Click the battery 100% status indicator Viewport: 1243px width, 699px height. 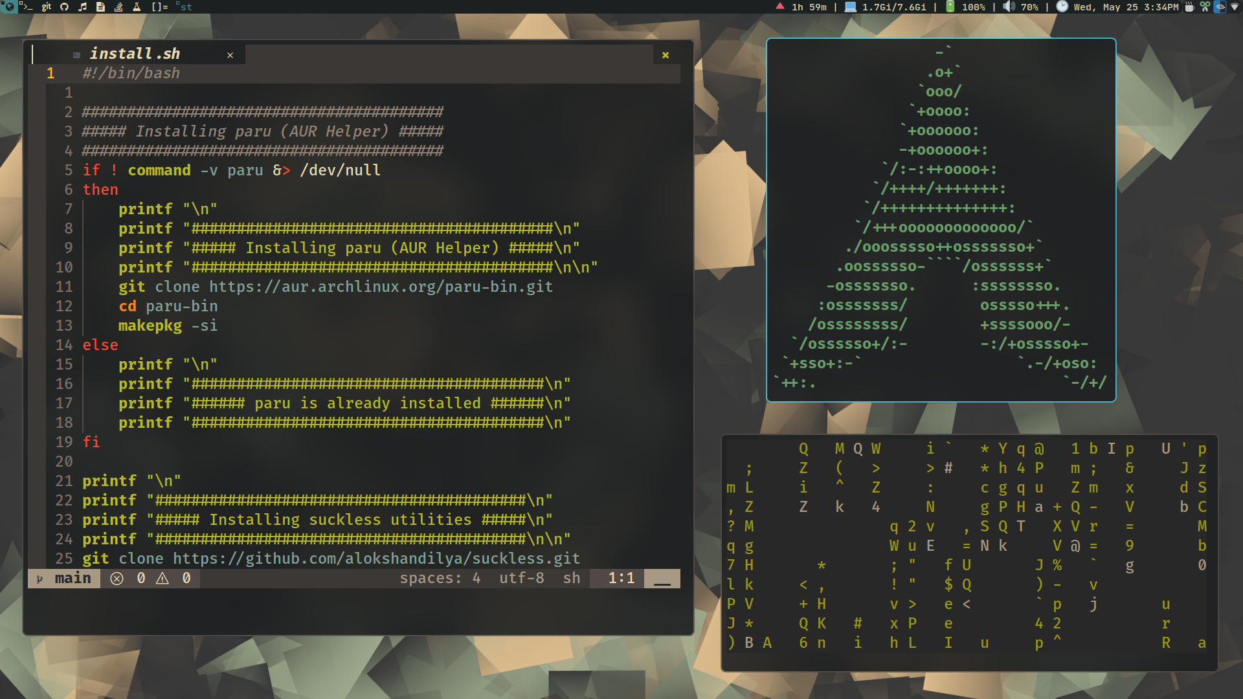point(965,6)
